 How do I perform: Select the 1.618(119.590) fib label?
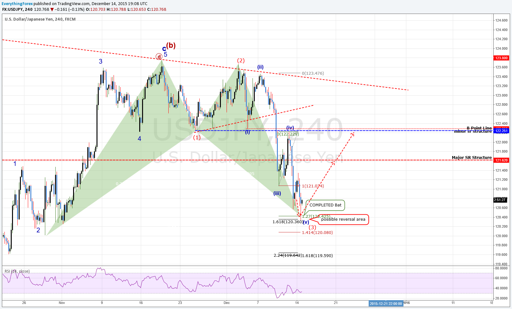coord(317,255)
